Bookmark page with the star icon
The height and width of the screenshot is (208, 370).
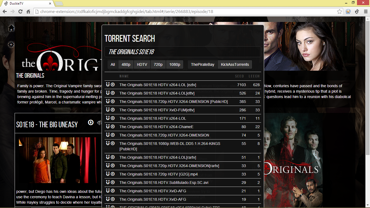[339, 12]
